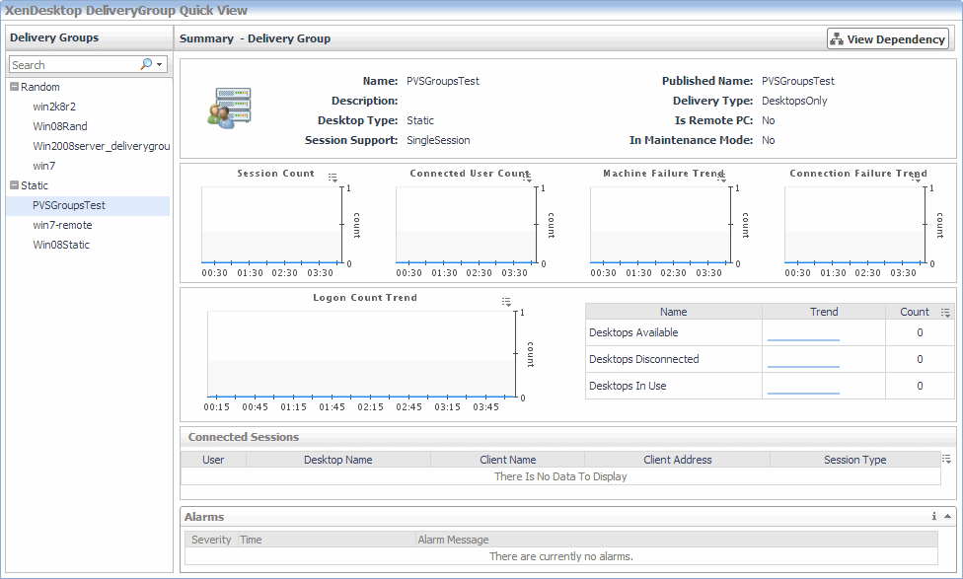This screenshot has width=963, height=579.
Task: Click the Alarms panel info icon
Action: pyautogui.click(x=933, y=516)
